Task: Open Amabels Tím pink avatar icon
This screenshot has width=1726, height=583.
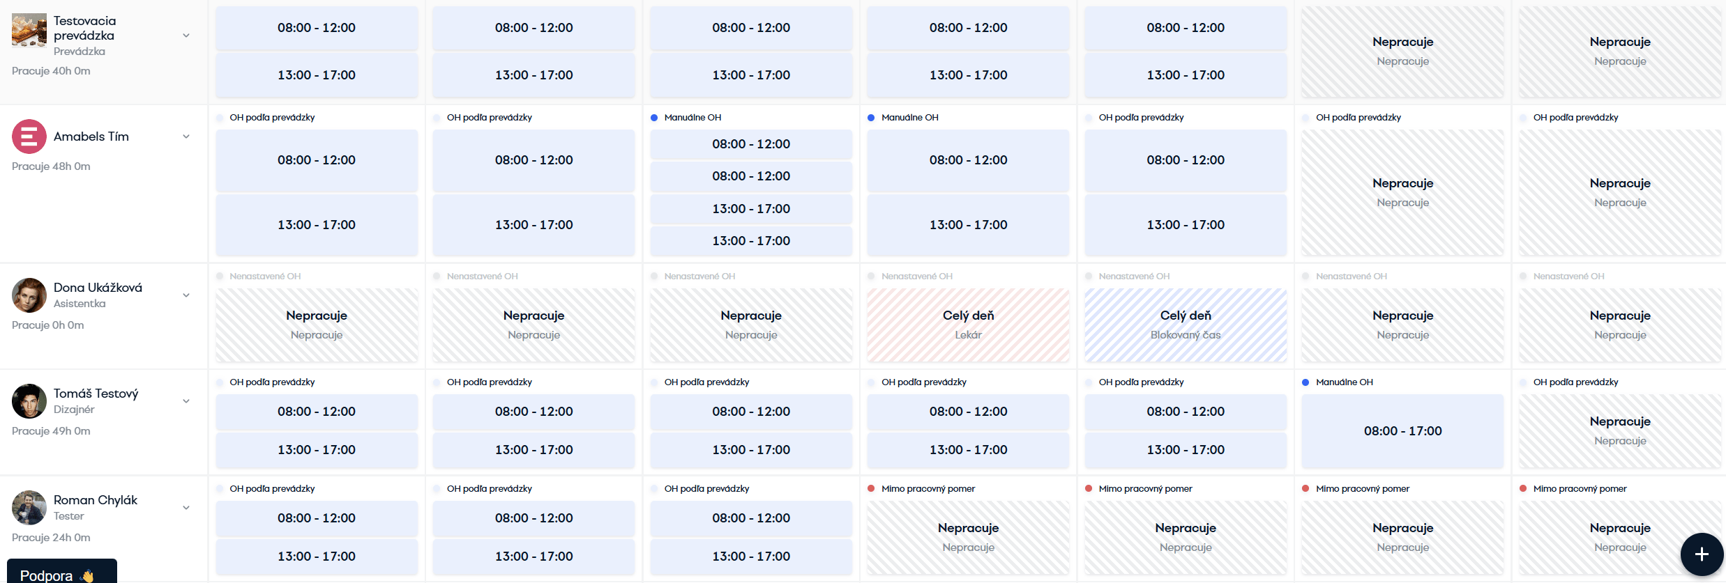Action: coord(29,137)
